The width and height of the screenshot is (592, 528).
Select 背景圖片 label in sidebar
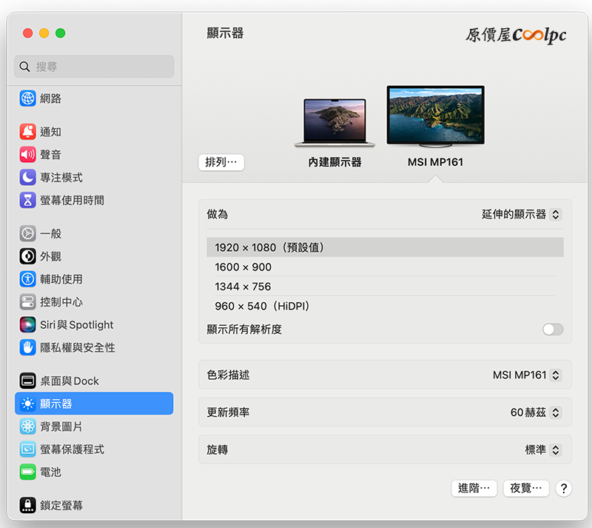tap(61, 427)
